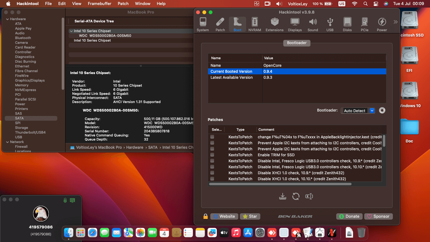Open the Disks toolbar icon
This screenshot has height=242, width=430.
tap(347, 25)
